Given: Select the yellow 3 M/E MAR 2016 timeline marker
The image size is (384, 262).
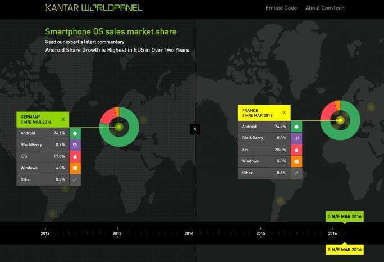Looking at the screenshot, I should point(345,250).
